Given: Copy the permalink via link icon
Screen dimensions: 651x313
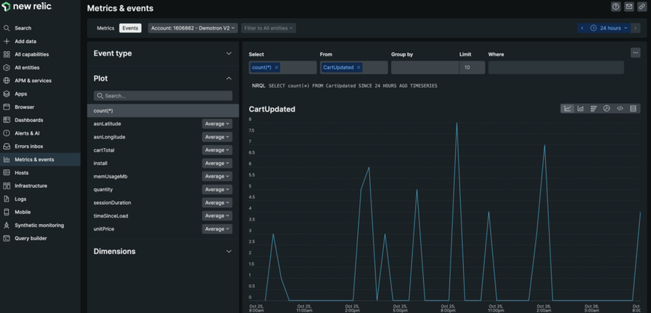Looking at the screenshot, I should tap(641, 7).
